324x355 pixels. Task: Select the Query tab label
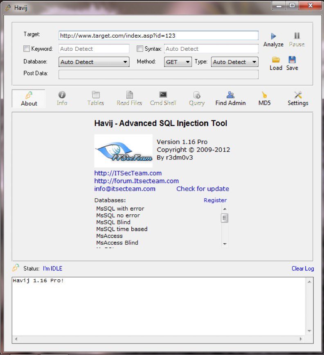(x=197, y=103)
